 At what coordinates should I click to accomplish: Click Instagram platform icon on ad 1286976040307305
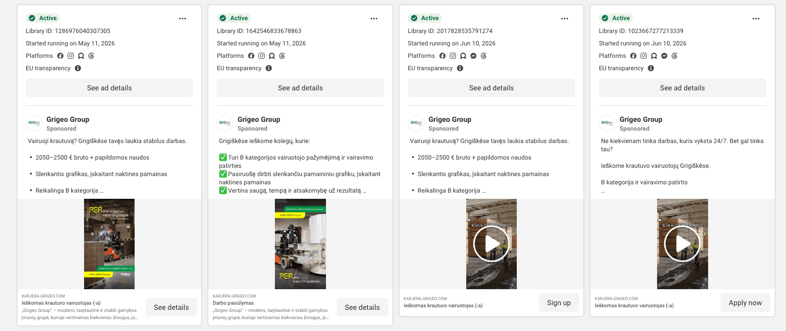pyautogui.click(x=71, y=56)
